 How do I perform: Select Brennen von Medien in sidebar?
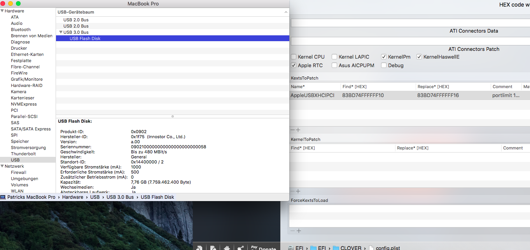[x=31, y=36]
